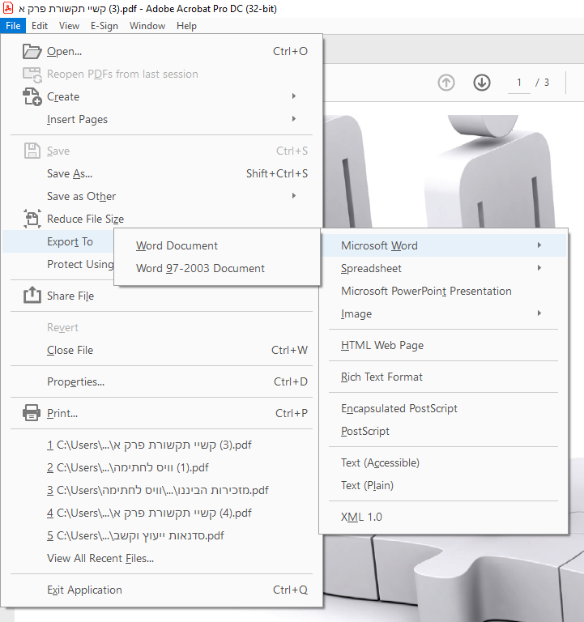
Task: Select Spreadsheet export entry
Action: pos(444,269)
